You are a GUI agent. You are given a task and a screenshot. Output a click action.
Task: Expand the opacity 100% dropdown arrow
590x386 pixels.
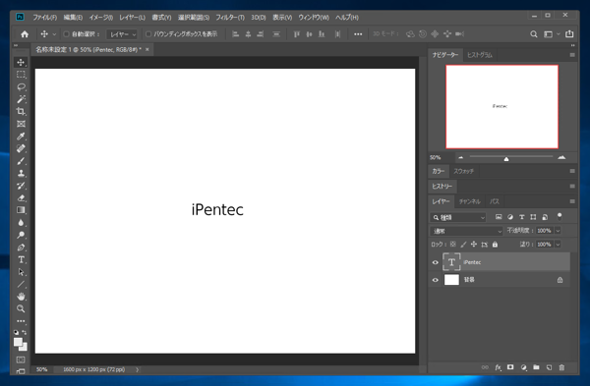(x=558, y=231)
